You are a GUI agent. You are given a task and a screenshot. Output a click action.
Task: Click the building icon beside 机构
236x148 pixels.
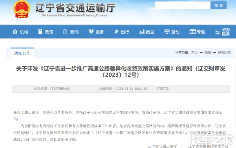(x=15, y=32)
